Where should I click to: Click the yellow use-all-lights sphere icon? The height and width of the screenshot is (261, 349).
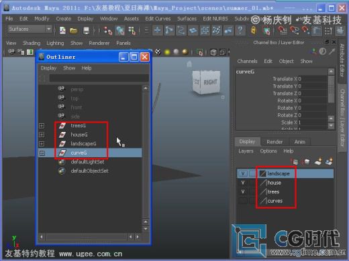click(167, 52)
